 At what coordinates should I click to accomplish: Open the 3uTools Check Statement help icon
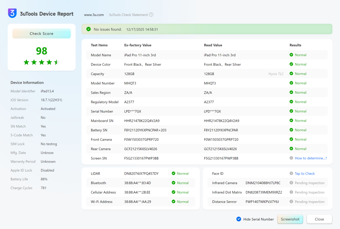(x=151, y=15)
